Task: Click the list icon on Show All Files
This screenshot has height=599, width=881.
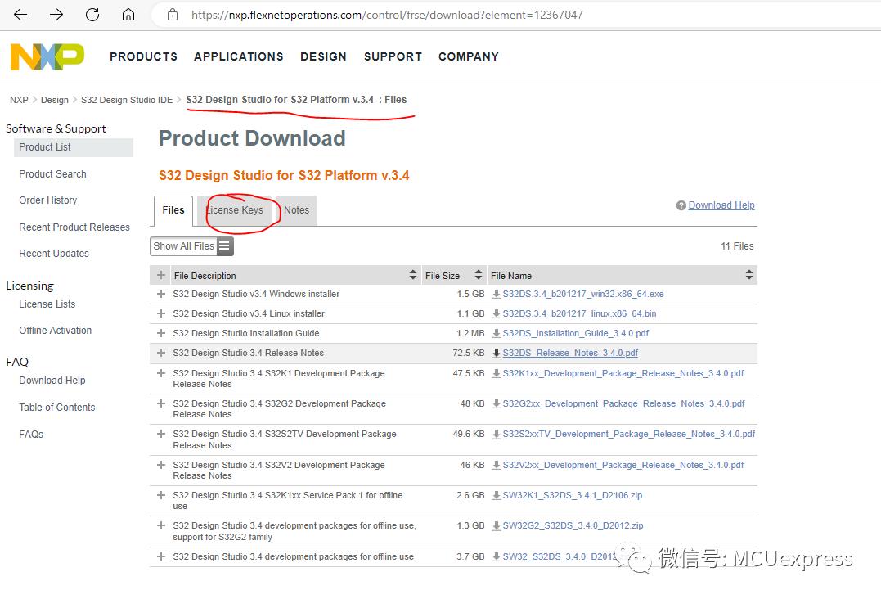Action: 224,246
